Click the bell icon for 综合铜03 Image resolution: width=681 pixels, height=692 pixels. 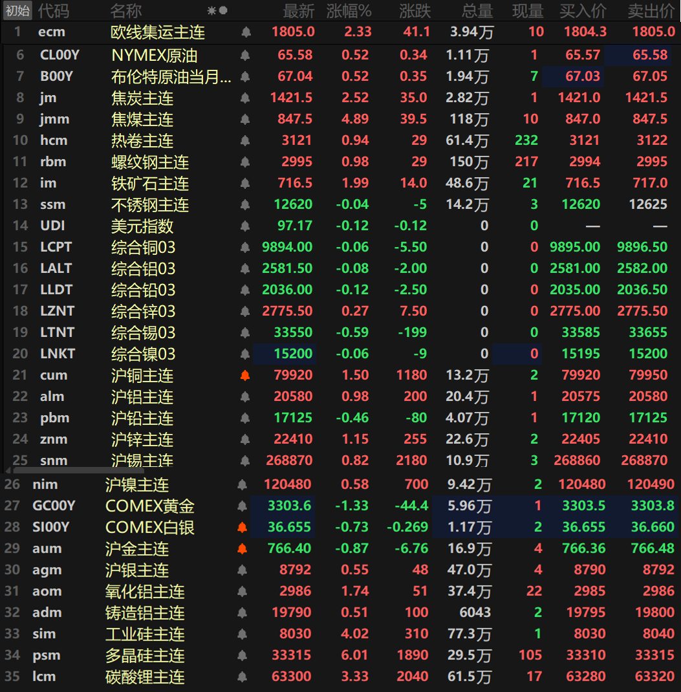click(245, 247)
